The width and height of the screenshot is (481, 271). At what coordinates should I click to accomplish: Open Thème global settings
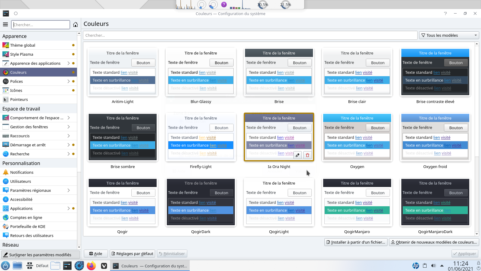click(x=38, y=45)
